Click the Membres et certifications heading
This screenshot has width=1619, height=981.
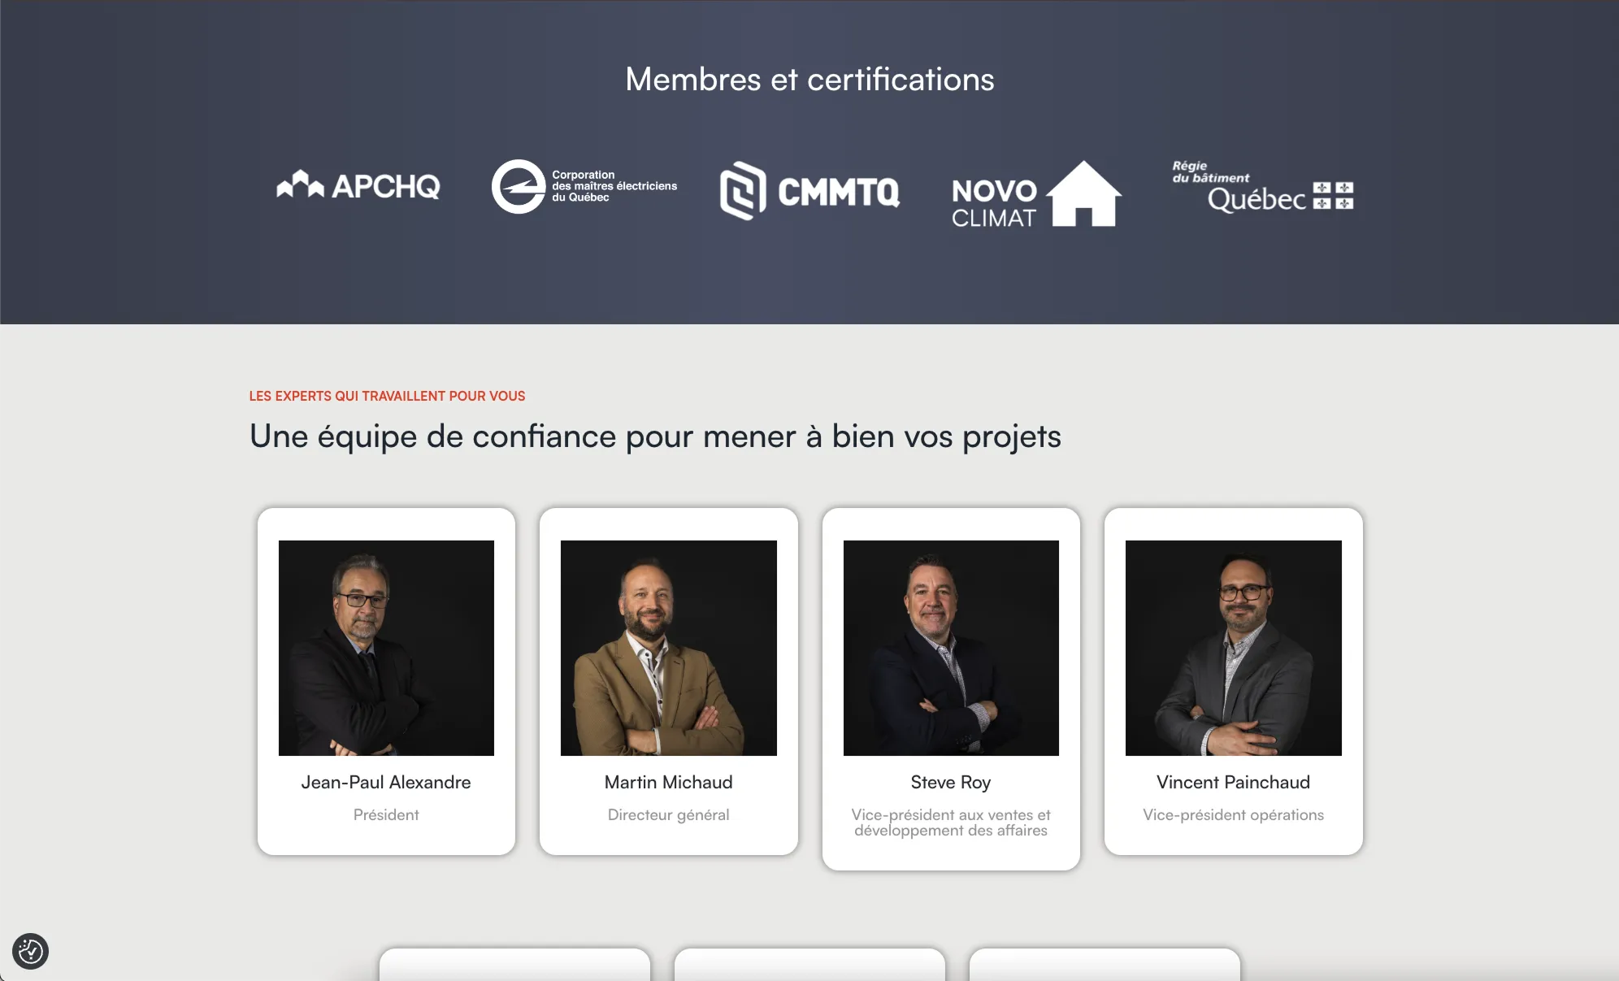point(809,80)
